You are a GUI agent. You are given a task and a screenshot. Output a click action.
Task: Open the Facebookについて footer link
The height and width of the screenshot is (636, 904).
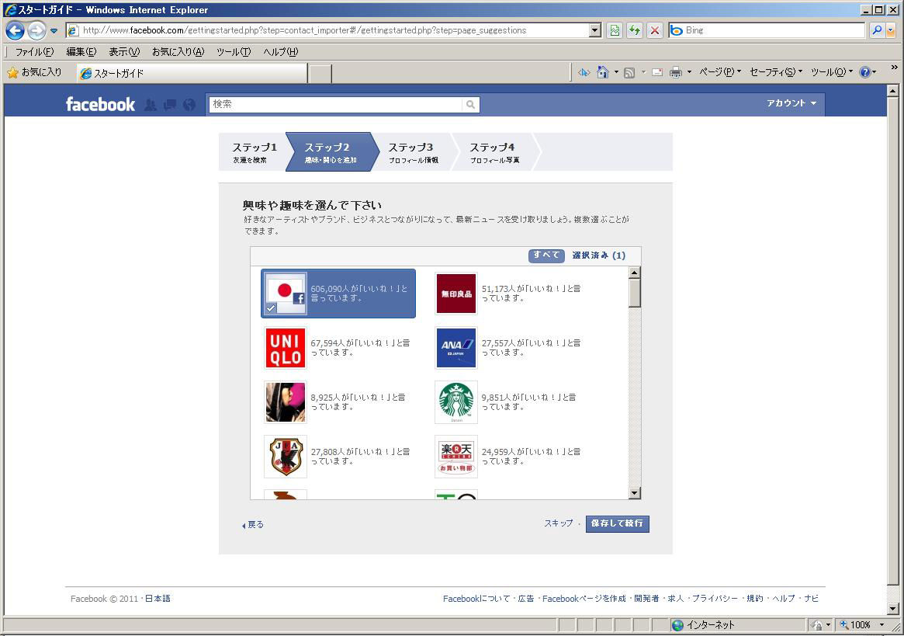pos(476,599)
